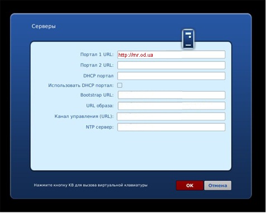Select the Портал 2 URL input field
Screen dimensions: 266x213
[x=171, y=65]
